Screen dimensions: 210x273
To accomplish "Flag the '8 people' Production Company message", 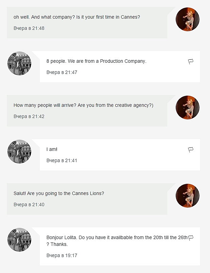I will pyautogui.click(x=191, y=61).
